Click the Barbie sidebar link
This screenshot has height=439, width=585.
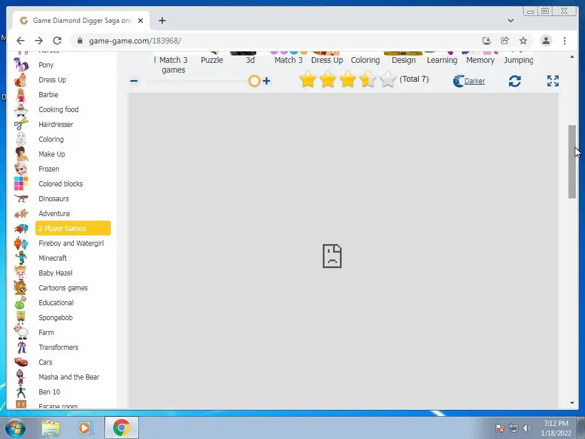pyautogui.click(x=48, y=95)
